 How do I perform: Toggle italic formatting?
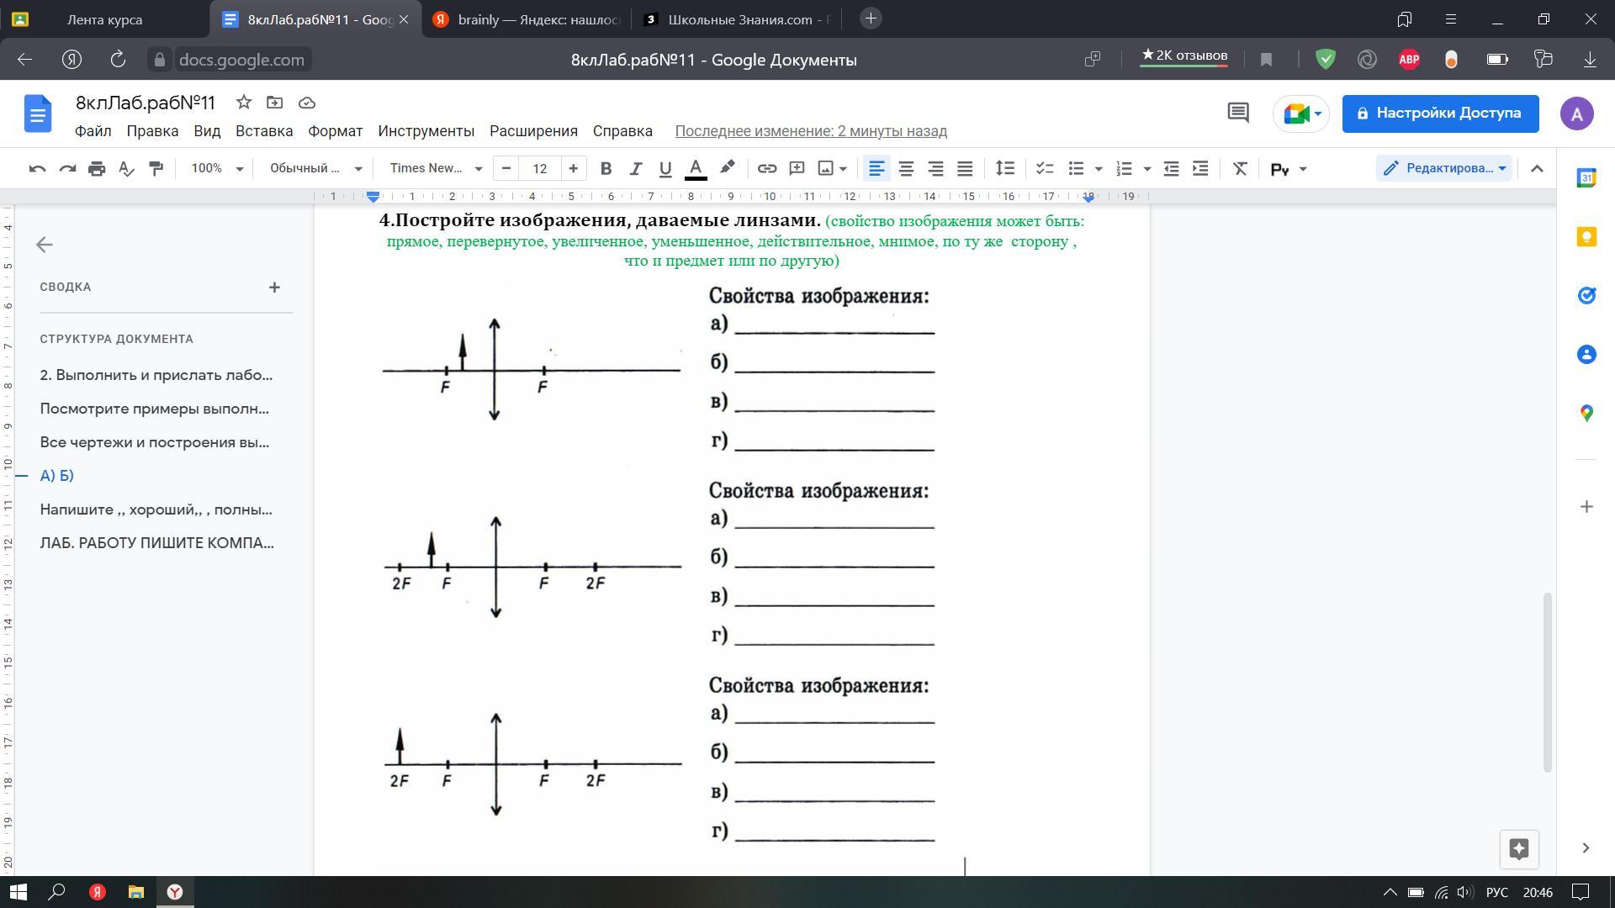pyautogui.click(x=635, y=169)
